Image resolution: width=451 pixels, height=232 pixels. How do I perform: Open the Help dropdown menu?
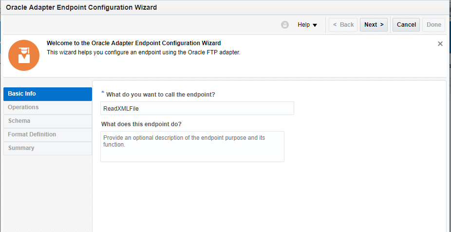[x=307, y=25]
